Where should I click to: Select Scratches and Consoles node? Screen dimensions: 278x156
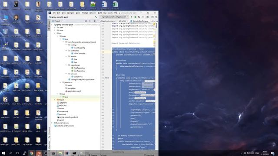tap(64, 126)
